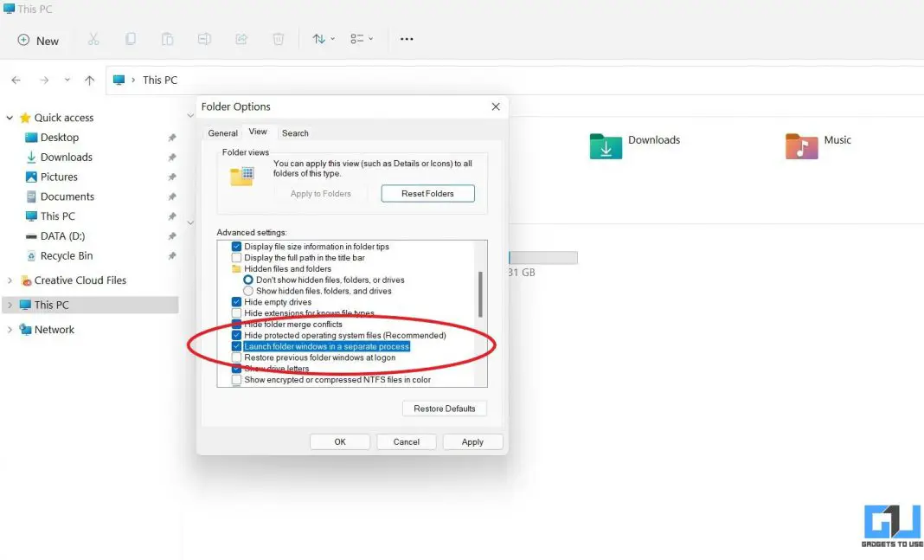
Task: Enable Restore previous folder windows at logon
Action: (x=236, y=357)
